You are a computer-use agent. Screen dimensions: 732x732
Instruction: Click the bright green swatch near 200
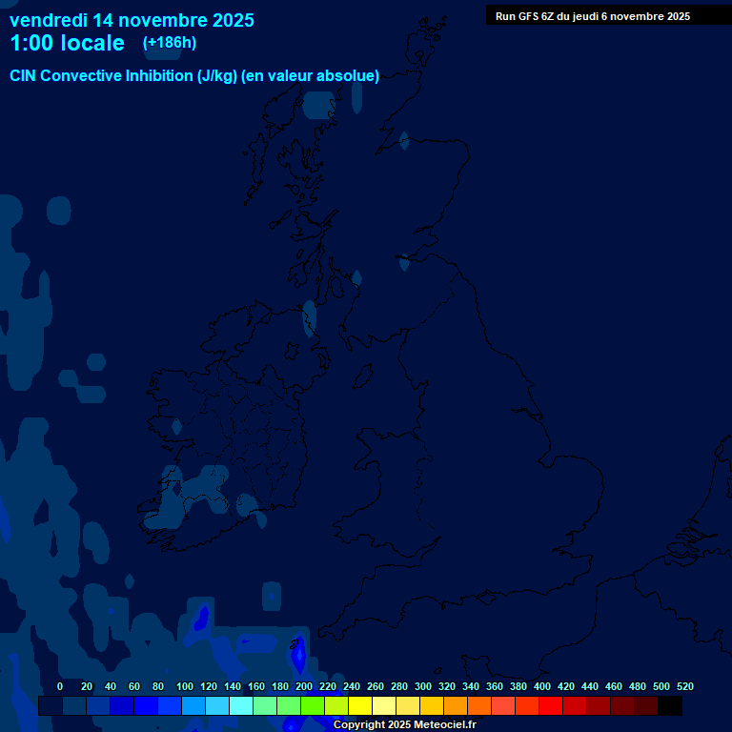pyautogui.click(x=312, y=706)
